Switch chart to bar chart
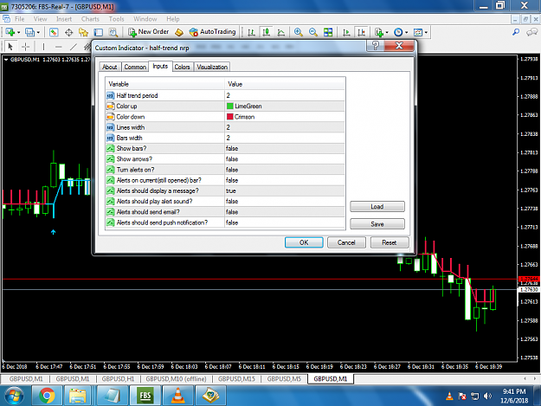Viewport: 541px width, 406px height. coord(251,32)
